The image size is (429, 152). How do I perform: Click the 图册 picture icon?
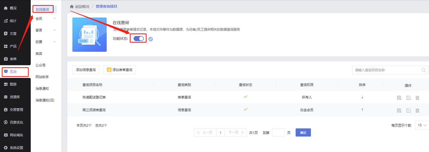(x=6, y=84)
